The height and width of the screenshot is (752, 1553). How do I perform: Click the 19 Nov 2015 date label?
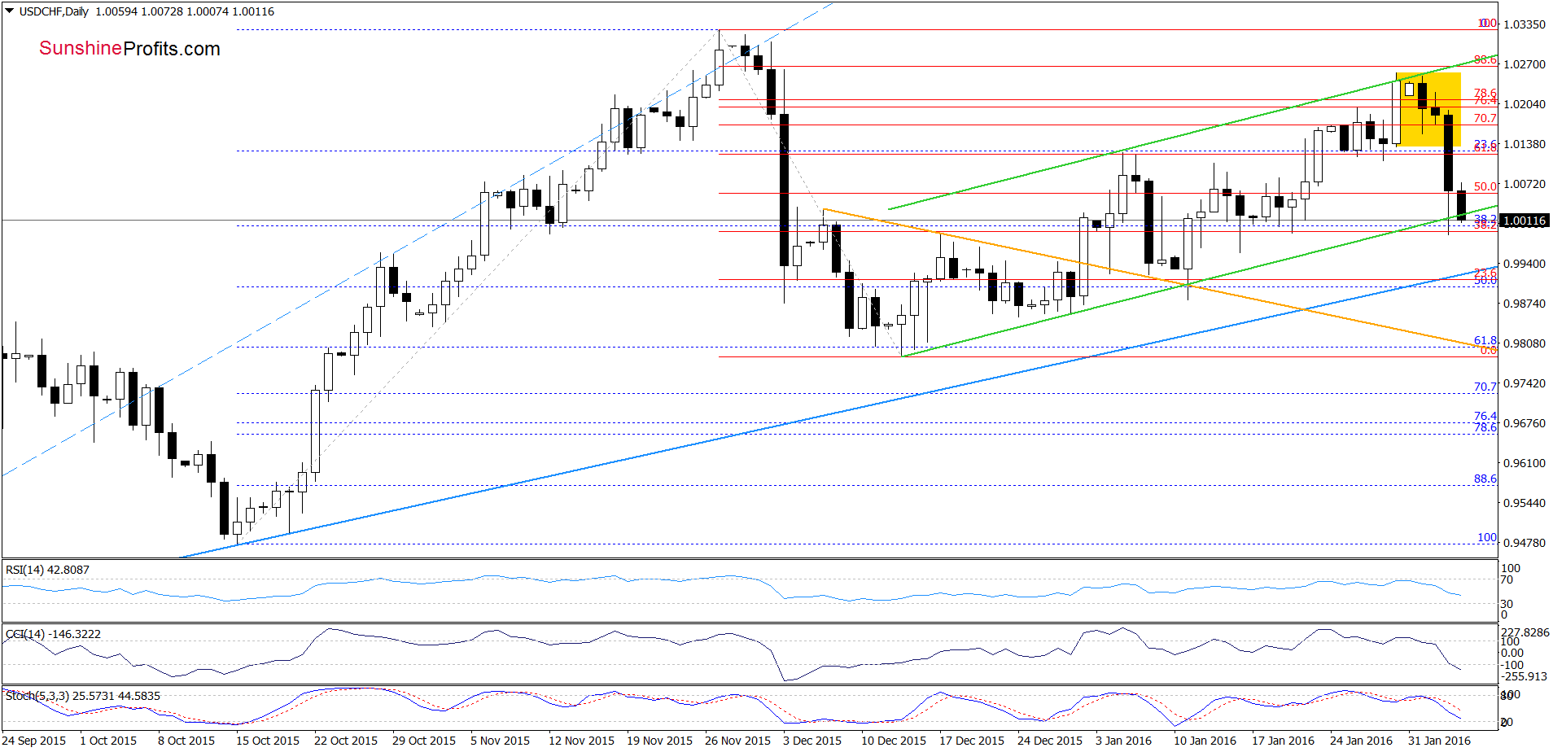pos(659,741)
